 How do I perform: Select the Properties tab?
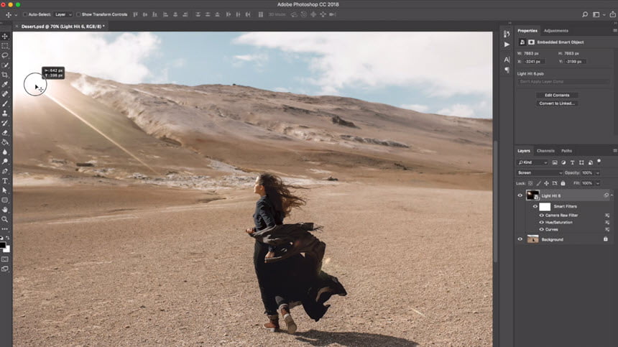click(x=527, y=31)
